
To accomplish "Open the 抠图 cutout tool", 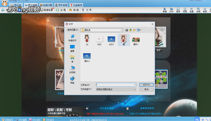I will point(185,10).
